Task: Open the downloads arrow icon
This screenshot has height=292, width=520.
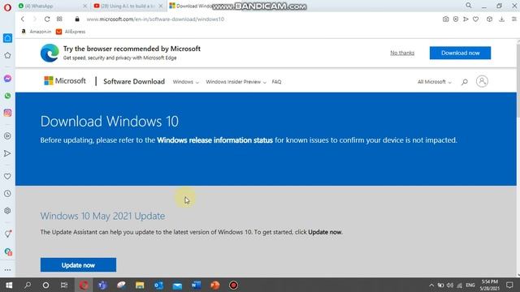Action: (502, 19)
